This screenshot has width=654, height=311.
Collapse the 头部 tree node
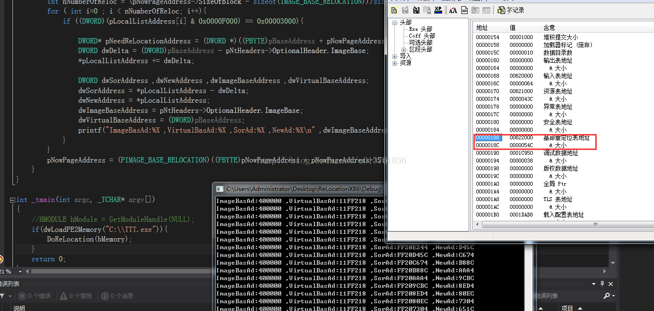tap(395, 22)
